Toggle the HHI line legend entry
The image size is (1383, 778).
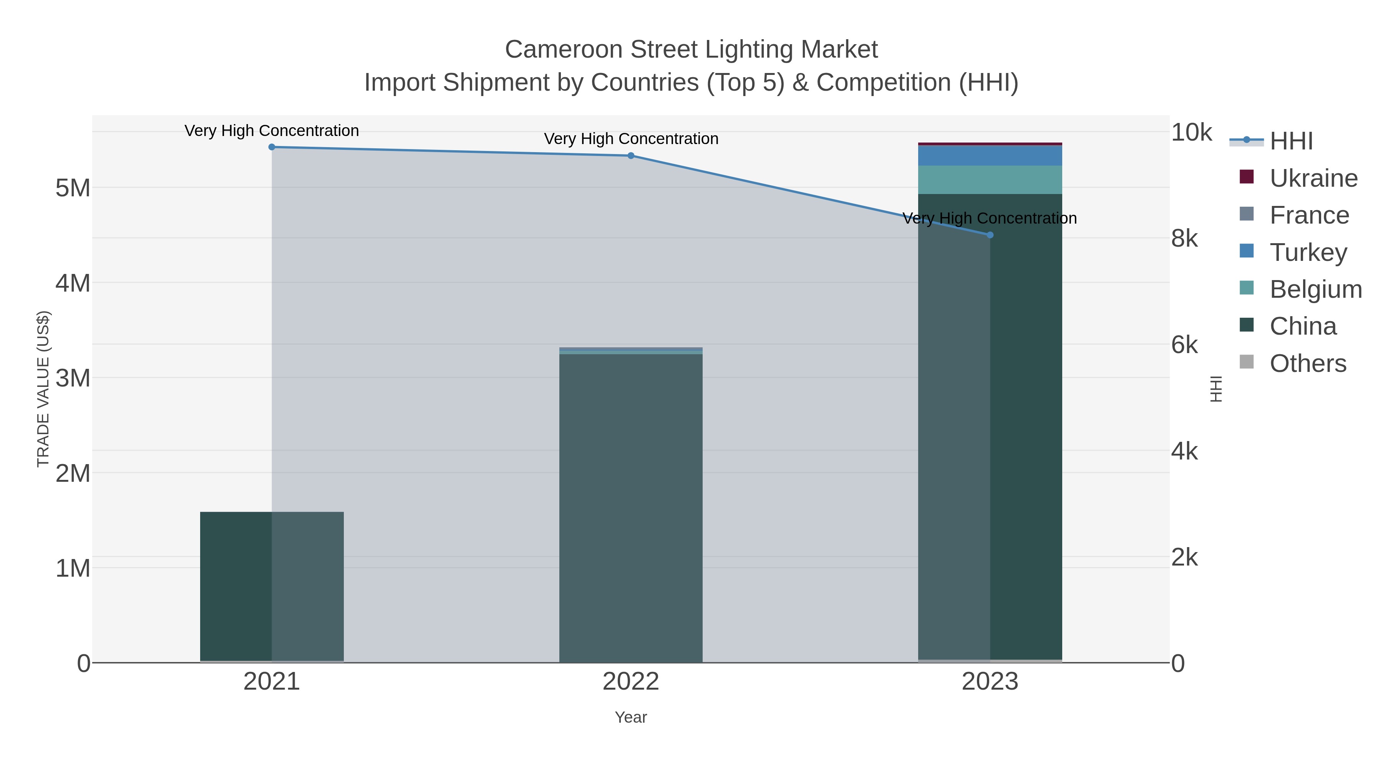(x=1271, y=141)
